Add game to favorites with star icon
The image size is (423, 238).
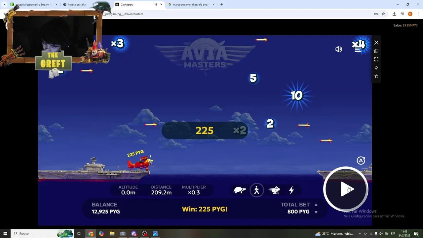(x=376, y=76)
